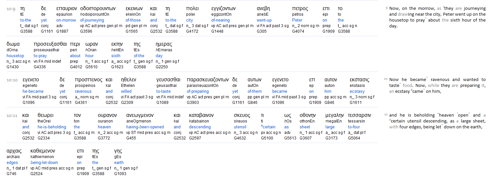
Task: Click the blue gloss 'having-been-opened'
Action: click(x=145, y=127)
